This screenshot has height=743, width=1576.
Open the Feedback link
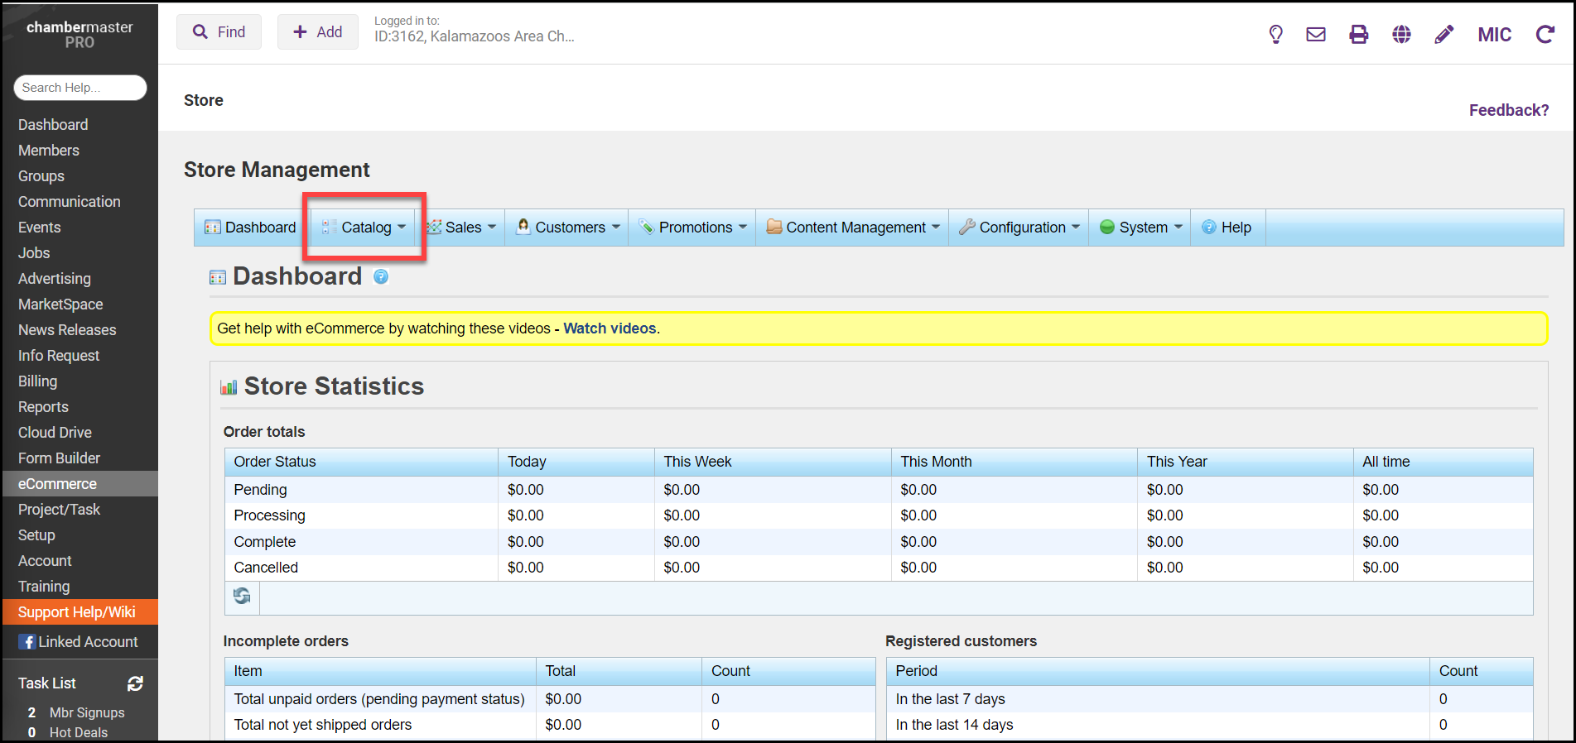pos(1508,110)
